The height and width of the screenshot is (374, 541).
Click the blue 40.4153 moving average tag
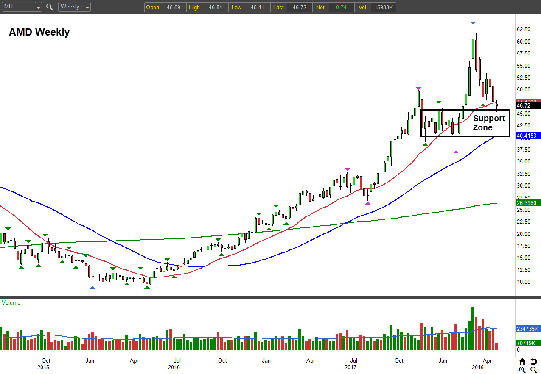(x=528, y=136)
